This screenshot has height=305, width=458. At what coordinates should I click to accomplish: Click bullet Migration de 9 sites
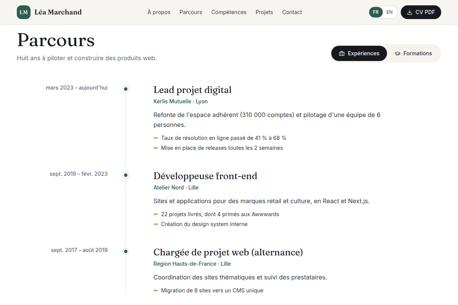212,291
